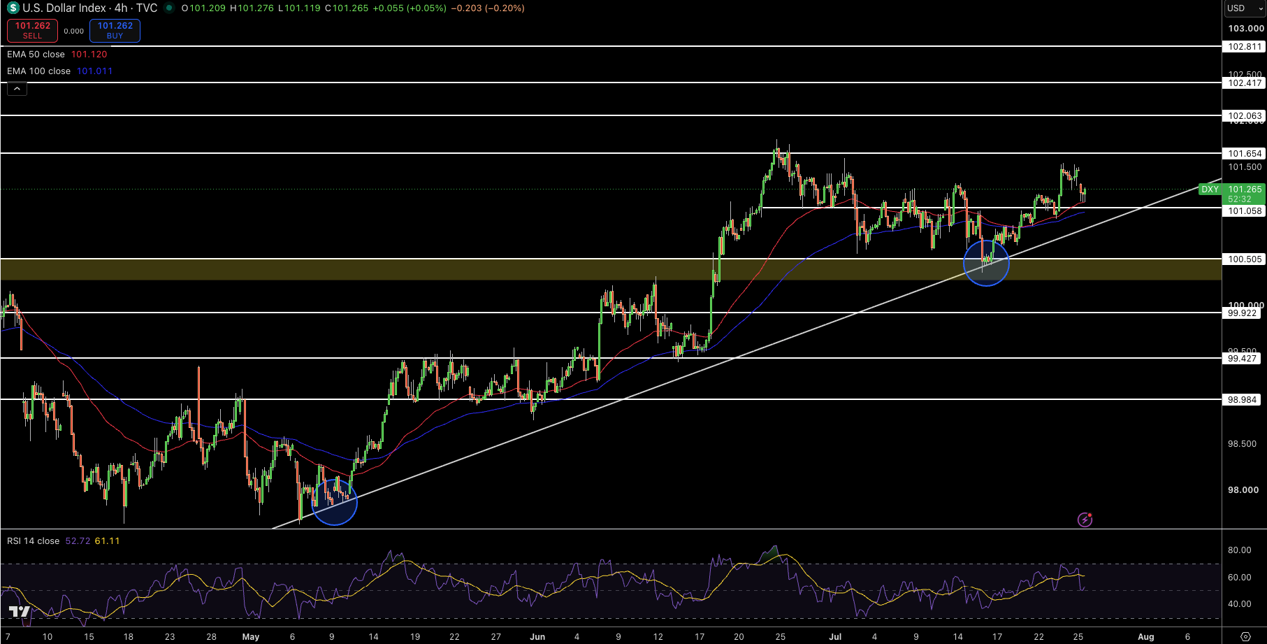Click the EMA 50 value 101.120
The image size is (1267, 644).
click(x=89, y=55)
